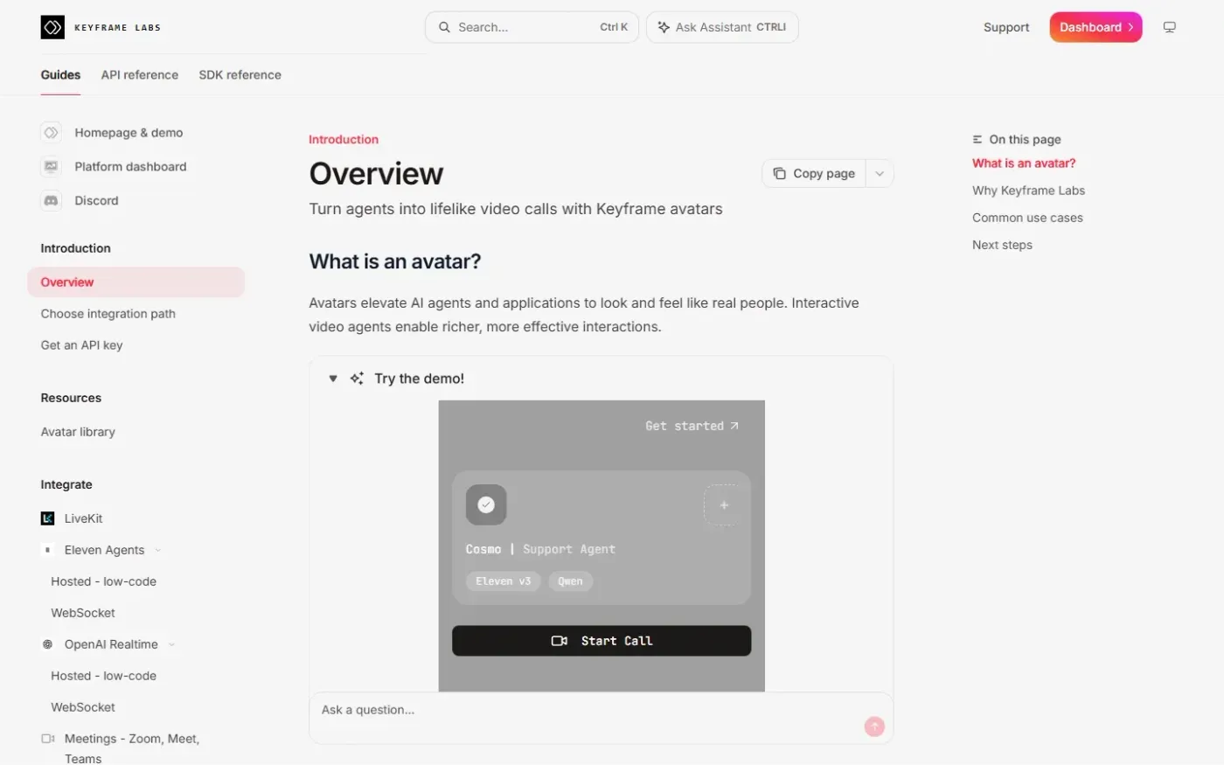The image size is (1224, 765).
Task: Click the copy icon in Copy page
Action: click(779, 173)
